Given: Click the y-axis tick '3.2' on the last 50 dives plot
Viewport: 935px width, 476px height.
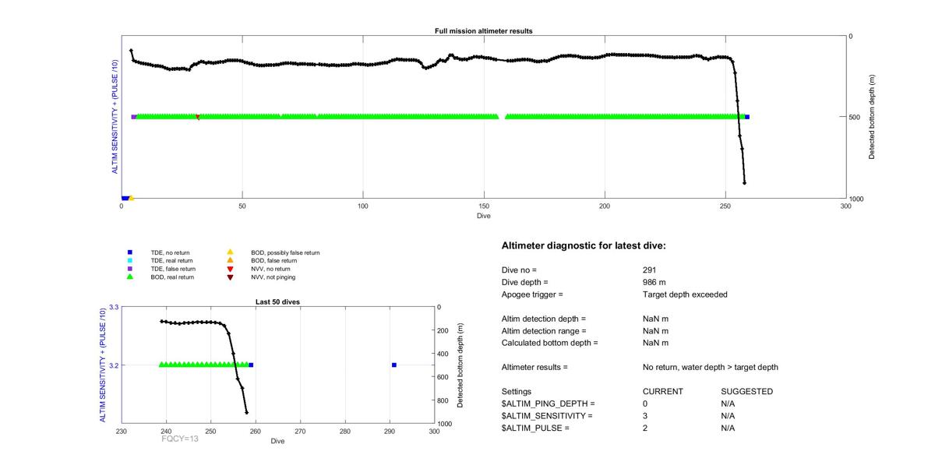Looking at the screenshot, I should [x=113, y=365].
